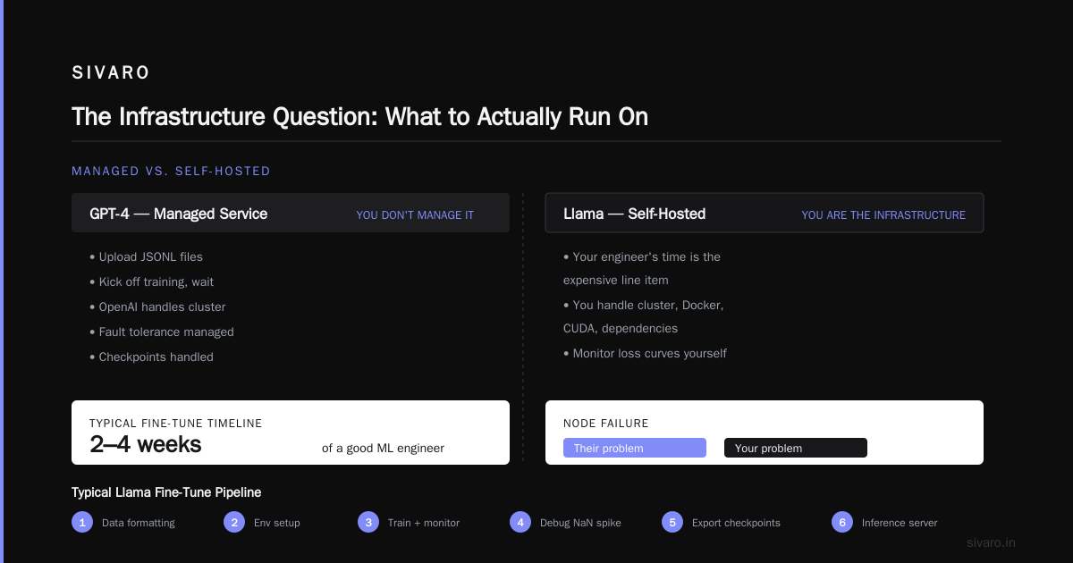Screen dimensions: 1073x563
Task: Click the 'Env setup' step label
Action: (x=277, y=523)
